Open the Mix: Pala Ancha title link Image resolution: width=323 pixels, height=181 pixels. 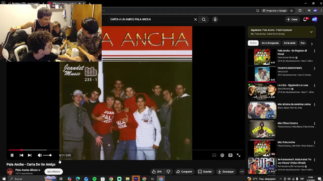(286, 142)
